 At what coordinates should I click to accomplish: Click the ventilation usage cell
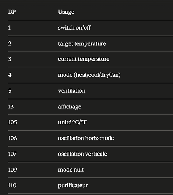[72, 91]
